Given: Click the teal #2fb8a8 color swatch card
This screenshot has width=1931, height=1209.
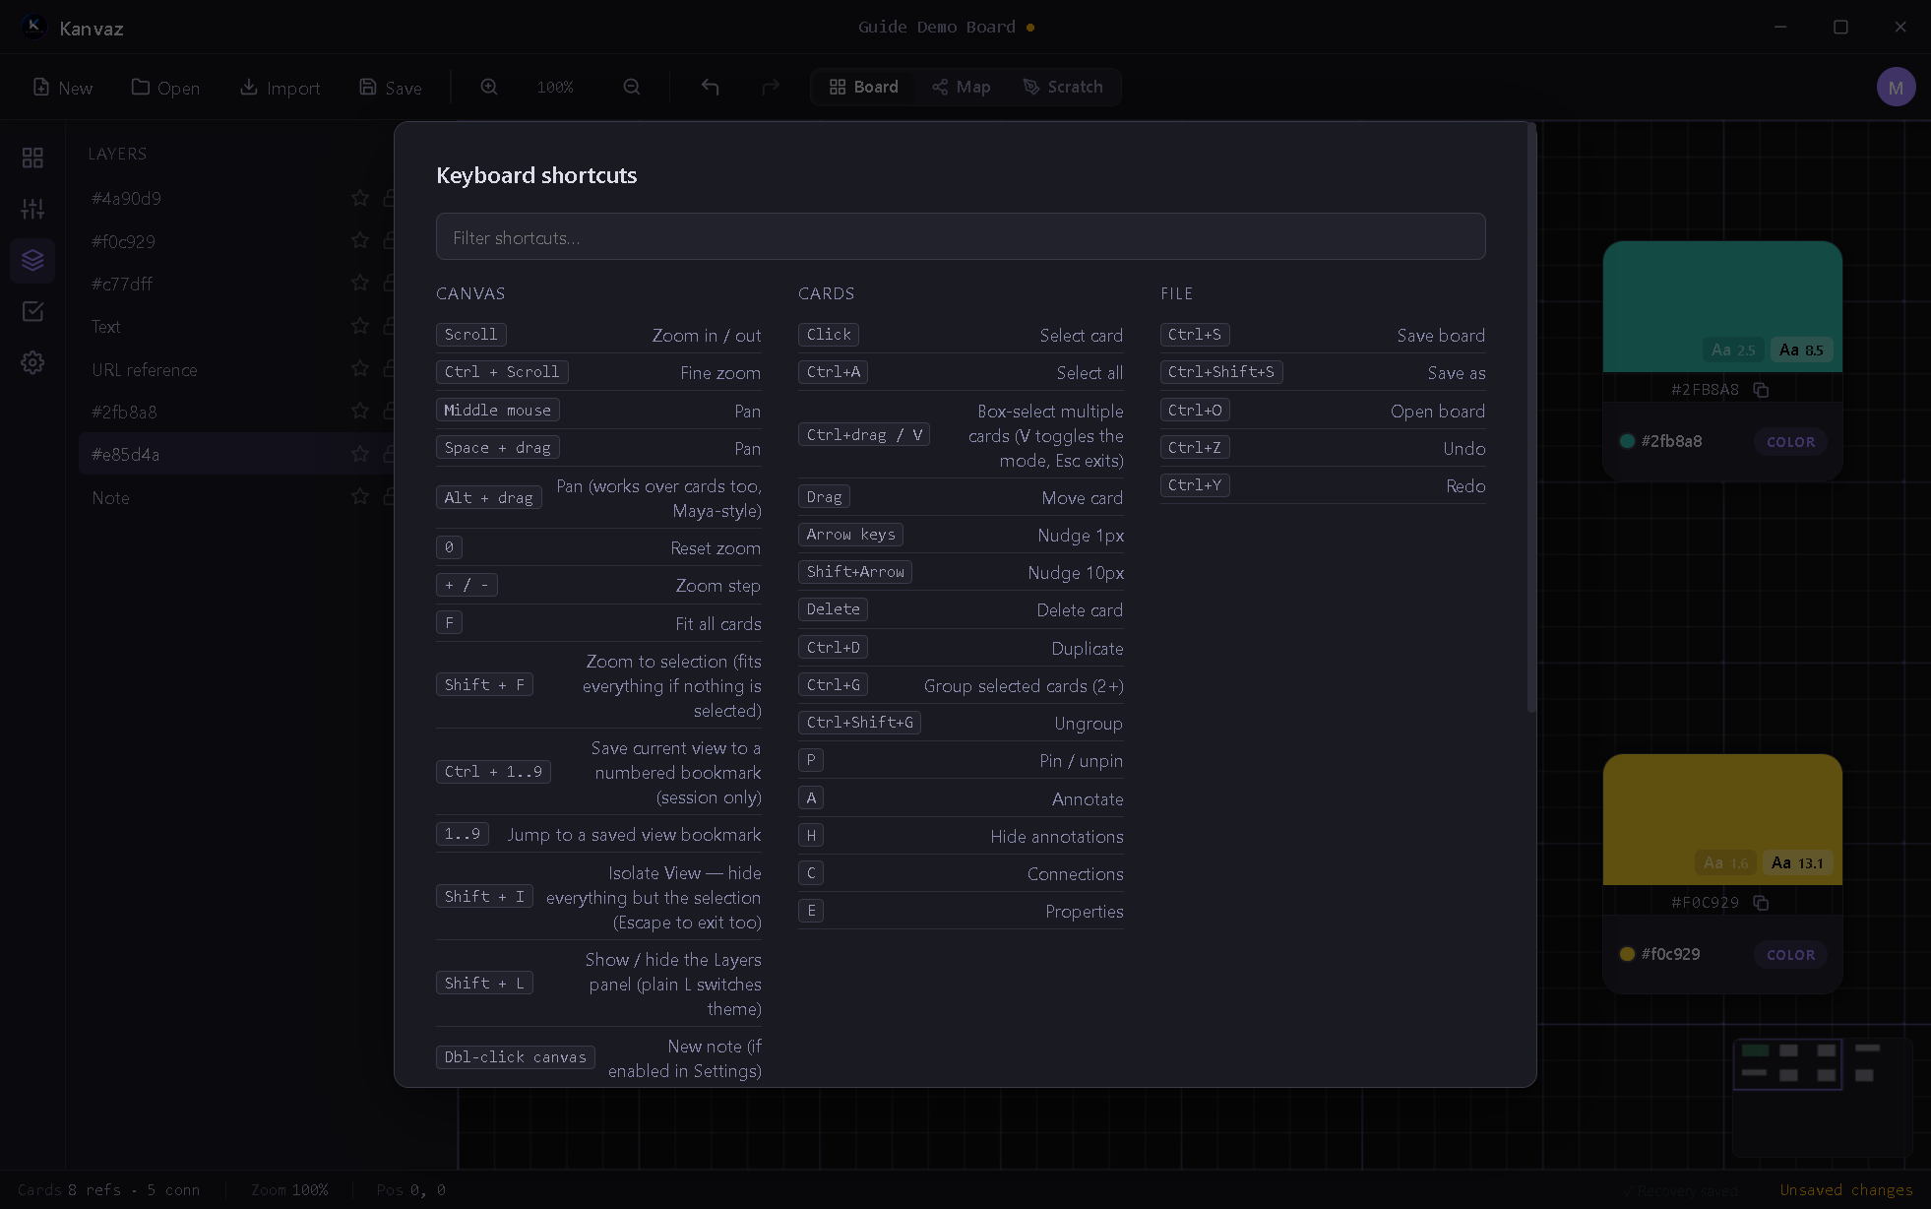Looking at the screenshot, I should [1722, 306].
